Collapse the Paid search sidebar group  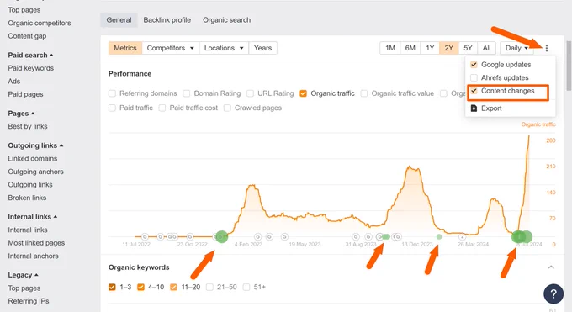[30, 56]
